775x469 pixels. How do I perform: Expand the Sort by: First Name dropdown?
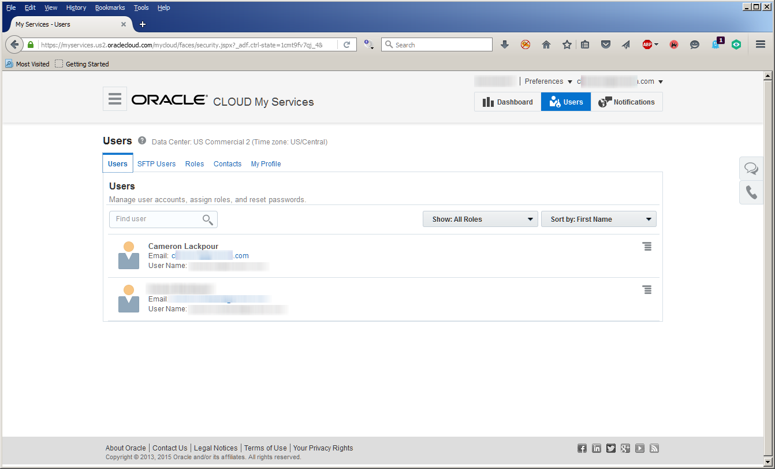(599, 219)
